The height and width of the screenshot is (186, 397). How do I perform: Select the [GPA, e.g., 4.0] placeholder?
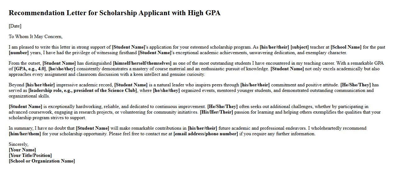[x=30, y=69]
